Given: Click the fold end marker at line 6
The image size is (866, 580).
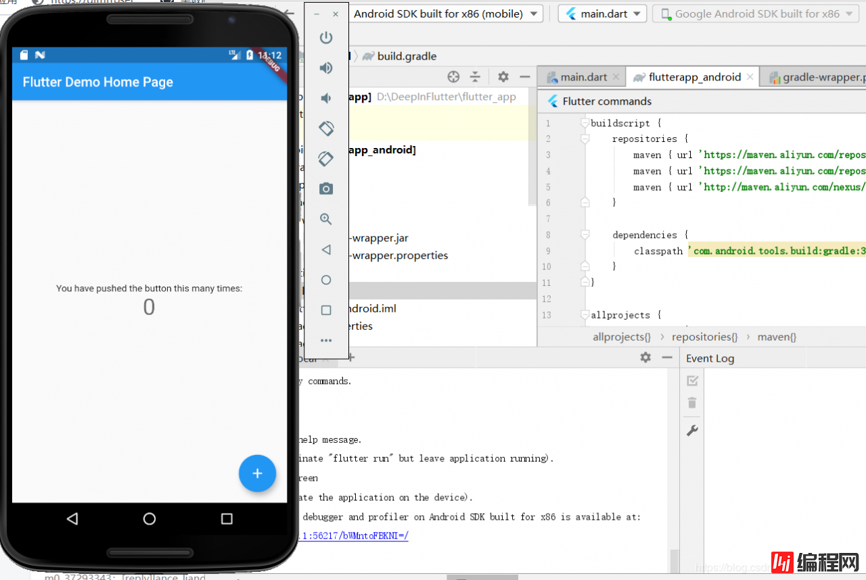Looking at the screenshot, I should tap(585, 202).
